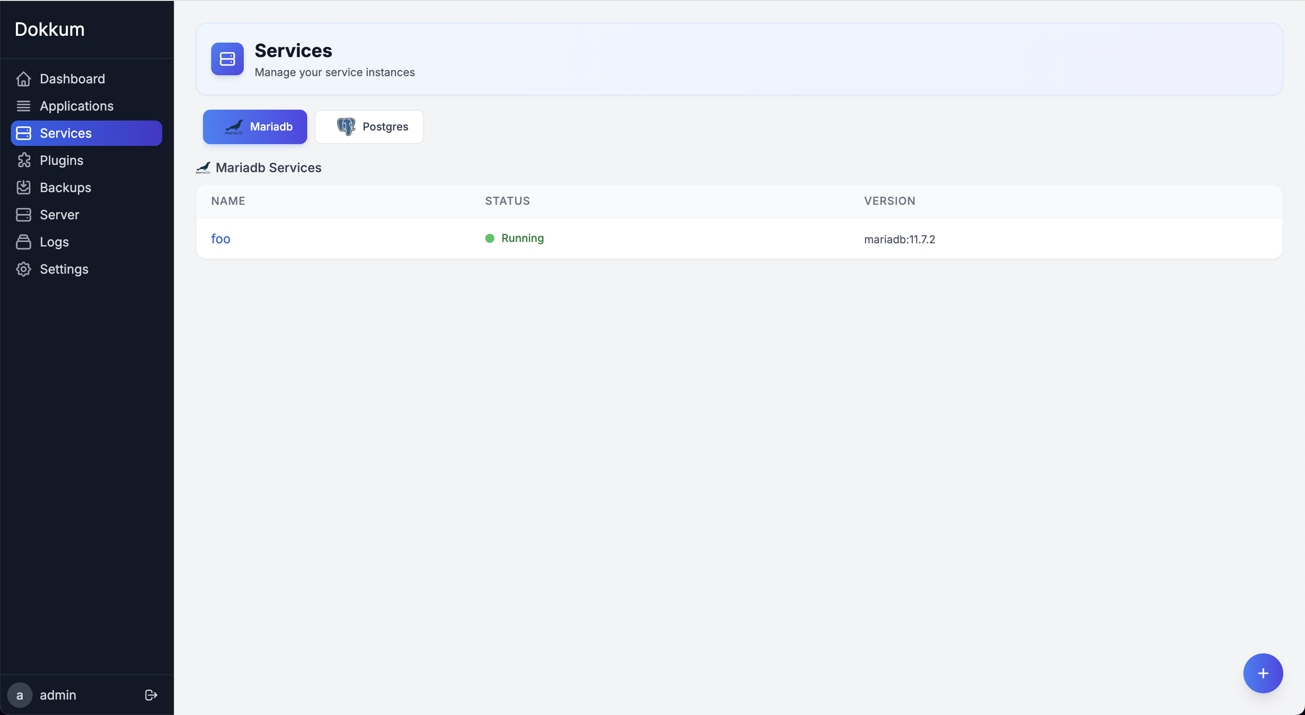Click the Postgres elephant icon
Screen dimensions: 1305x715
click(346, 127)
